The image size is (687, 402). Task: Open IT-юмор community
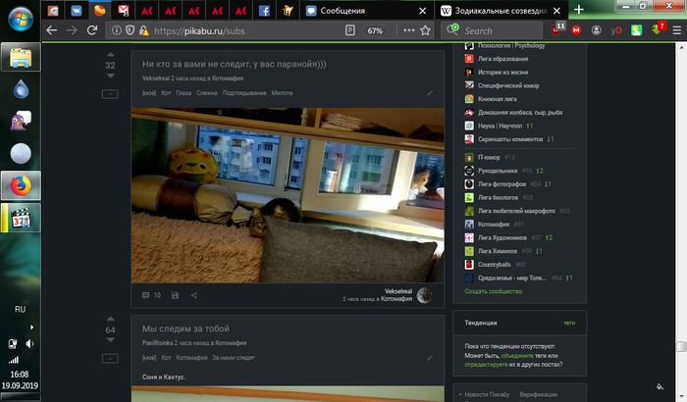pos(489,157)
